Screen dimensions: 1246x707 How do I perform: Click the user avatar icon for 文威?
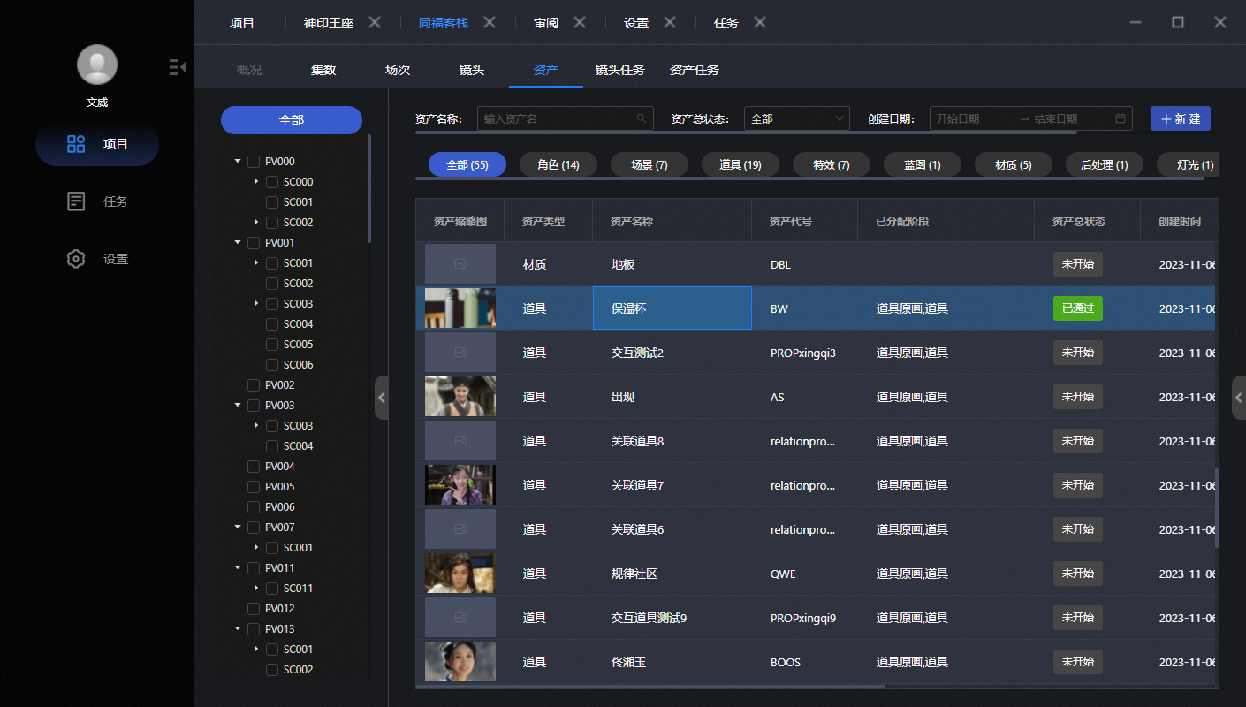click(x=97, y=65)
